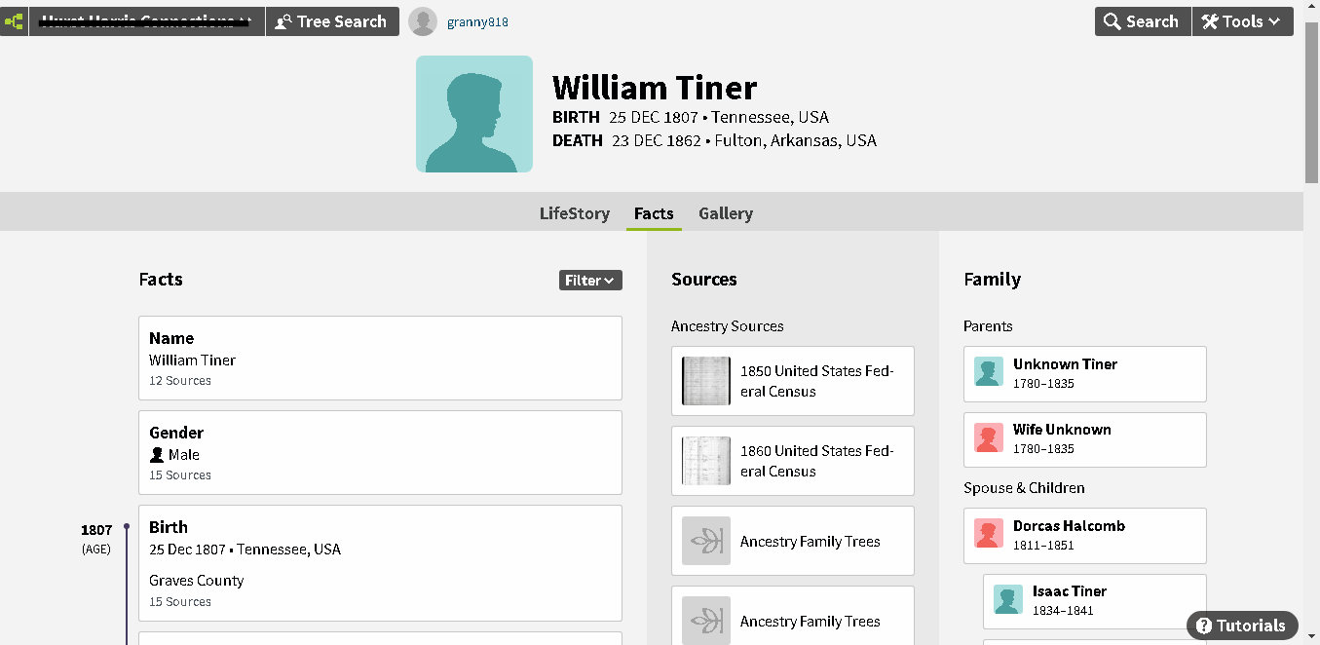Open the tree name dropdown at top-left
Viewport: 1320px width, 645px height.
tap(146, 21)
